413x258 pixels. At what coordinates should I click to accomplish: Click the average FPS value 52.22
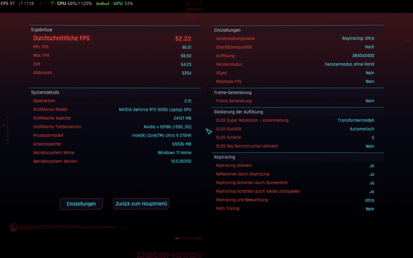coord(183,39)
